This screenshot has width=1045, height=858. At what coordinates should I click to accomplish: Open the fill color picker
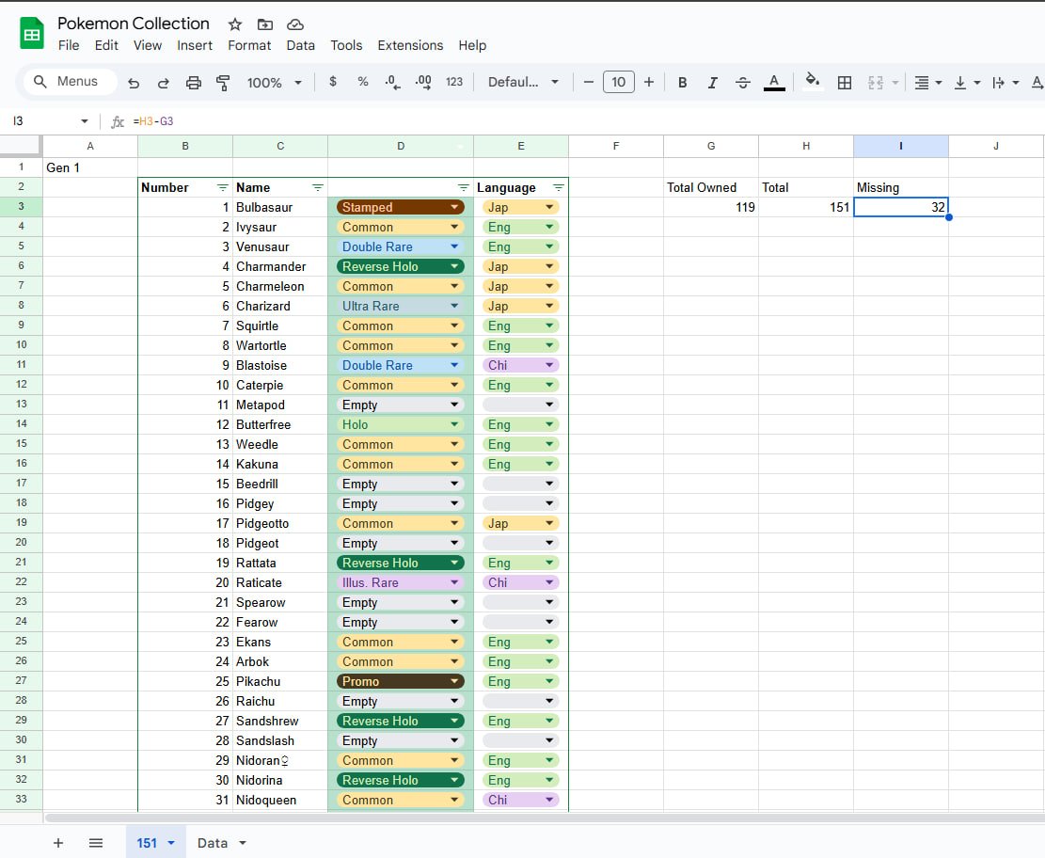pos(811,82)
